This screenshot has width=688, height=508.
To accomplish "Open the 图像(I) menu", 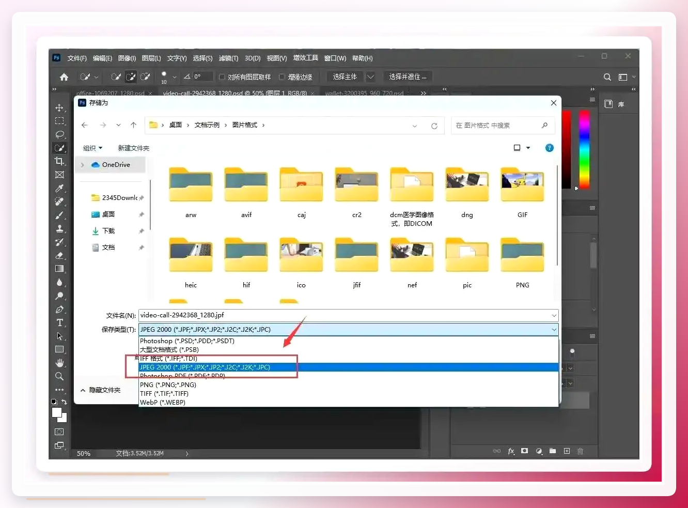I will click(127, 58).
